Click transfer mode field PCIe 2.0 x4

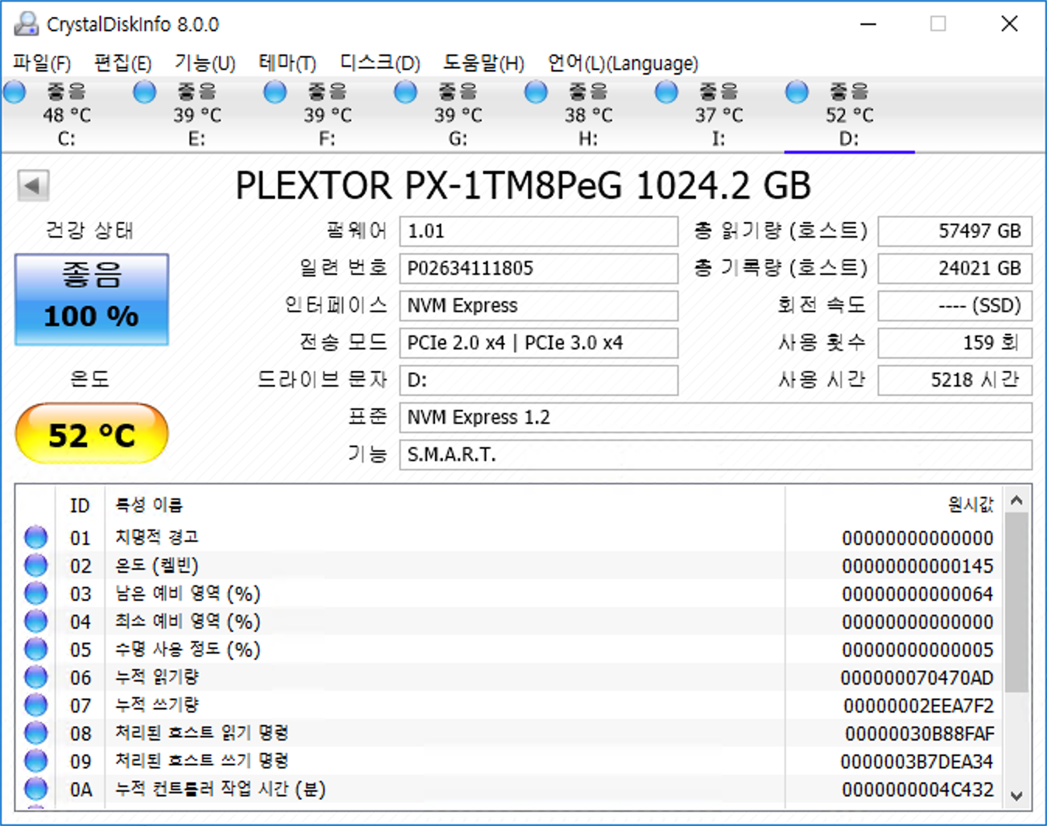[x=539, y=343]
